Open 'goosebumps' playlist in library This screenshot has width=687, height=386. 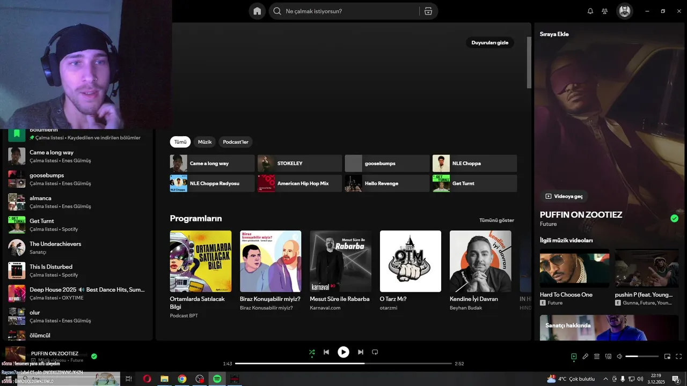click(77, 179)
